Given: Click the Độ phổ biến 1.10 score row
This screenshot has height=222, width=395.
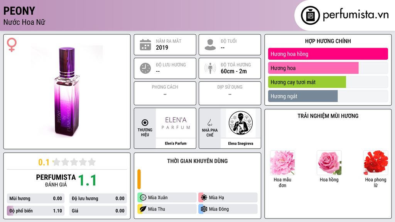Looking at the screenshot, I should point(36,211).
